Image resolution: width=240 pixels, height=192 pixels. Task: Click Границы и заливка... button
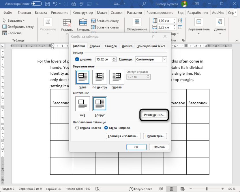pyautogui.click(x=123, y=136)
